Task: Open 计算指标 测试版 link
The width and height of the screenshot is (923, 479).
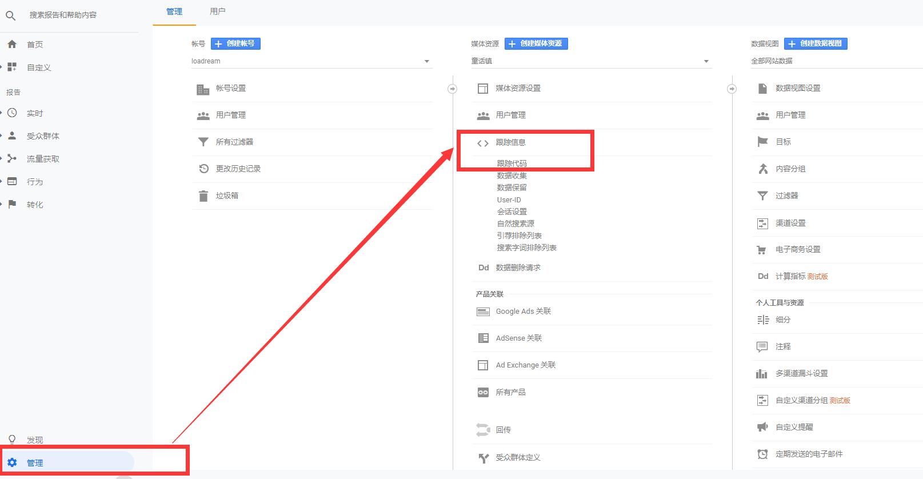Action: coord(801,276)
